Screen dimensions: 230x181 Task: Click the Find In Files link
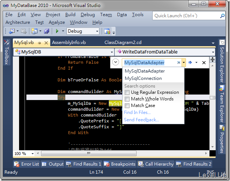coord(137,112)
